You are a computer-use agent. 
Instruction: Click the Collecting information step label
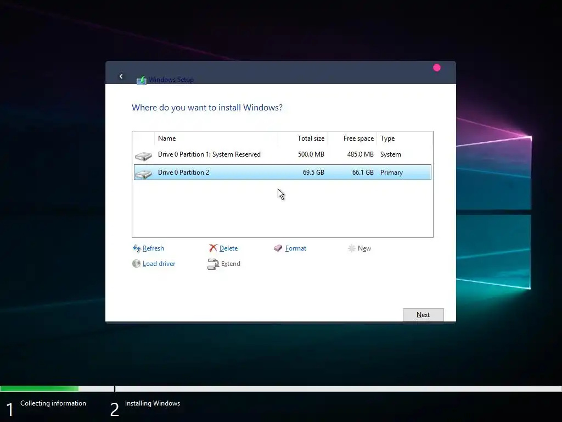click(x=53, y=403)
